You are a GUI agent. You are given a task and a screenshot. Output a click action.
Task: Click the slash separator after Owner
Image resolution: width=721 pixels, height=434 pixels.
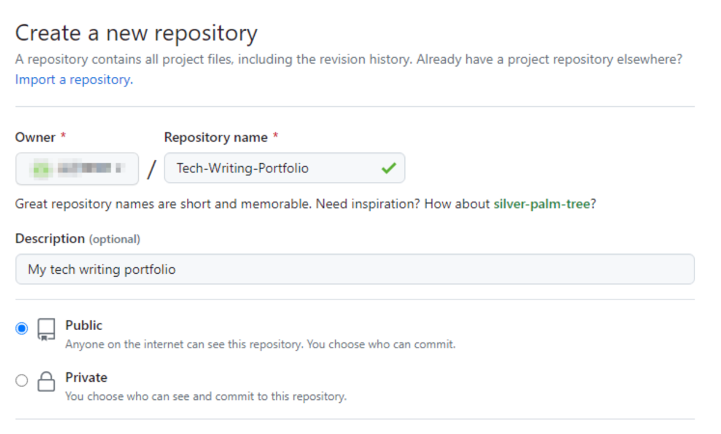pos(151,170)
